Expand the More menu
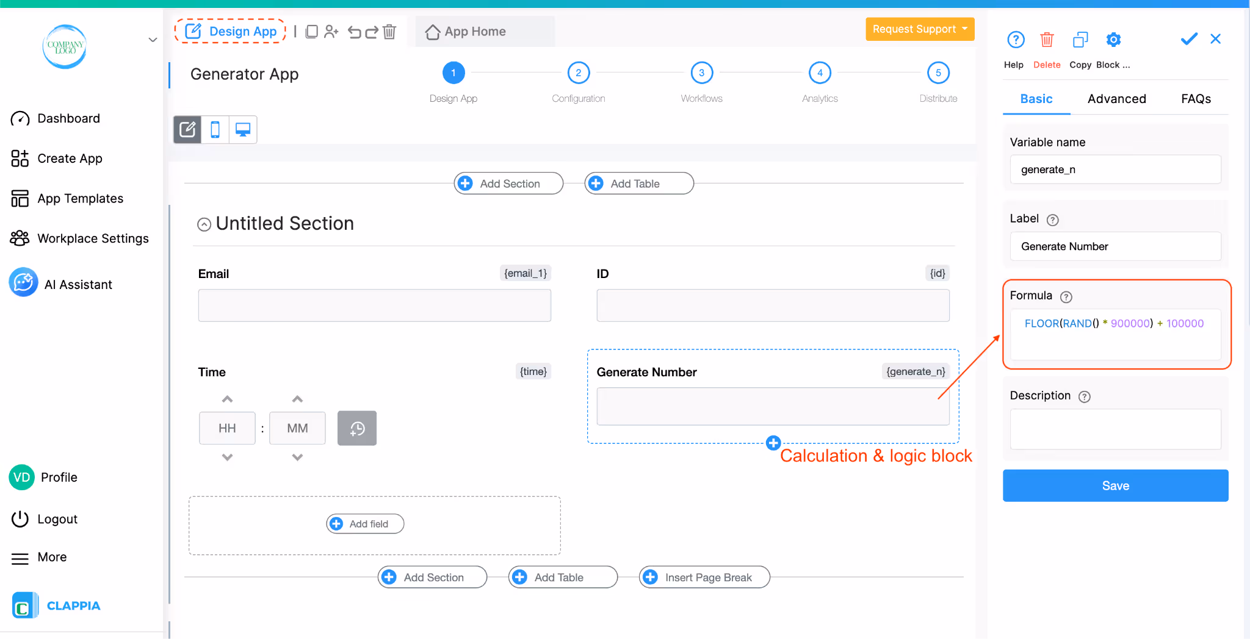The image size is (1250, 639). 39,557
